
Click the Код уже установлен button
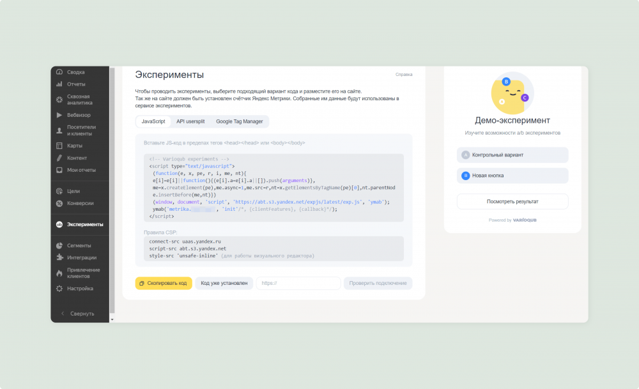(224, 283)
